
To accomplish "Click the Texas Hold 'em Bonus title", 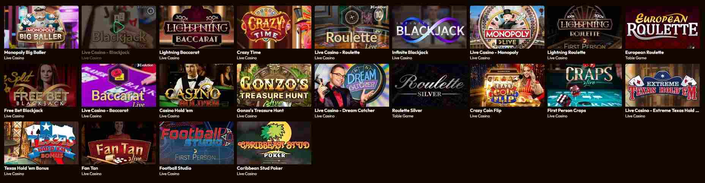I will [27, 168].
